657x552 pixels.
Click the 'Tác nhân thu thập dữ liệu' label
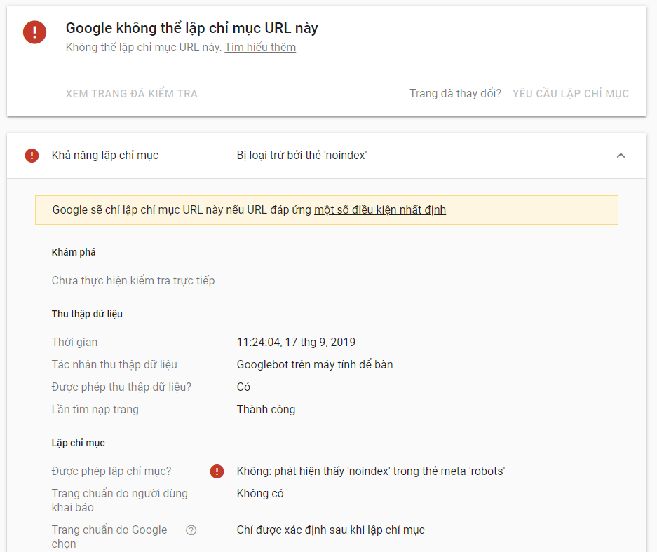[114, 365]
